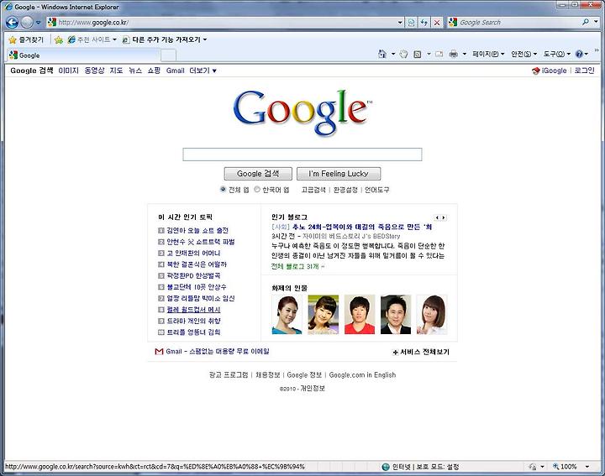Click the hand-shaped toolbar icon

(403, 54)
